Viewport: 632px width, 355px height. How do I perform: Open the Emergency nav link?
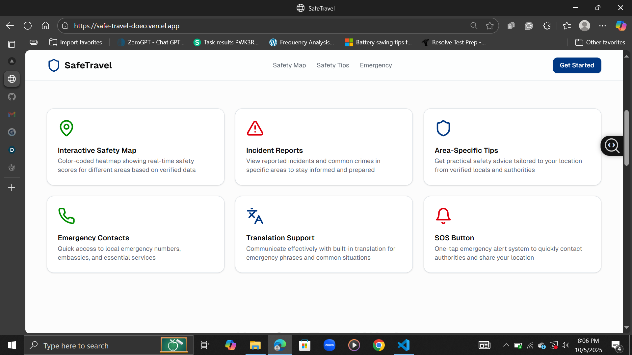click(376, 65)
